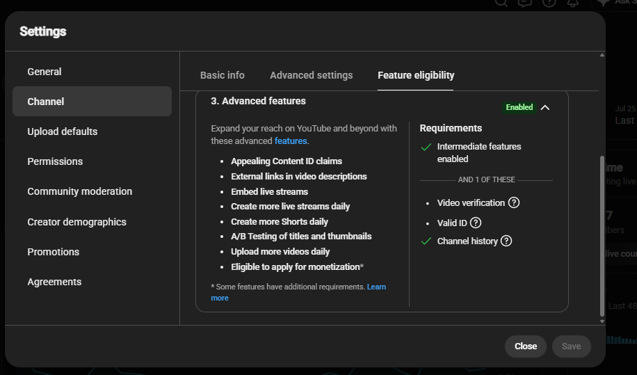Select Channel in the settings sidebar
The height and width of the screenshot is (375, 637).
(92, 101)
